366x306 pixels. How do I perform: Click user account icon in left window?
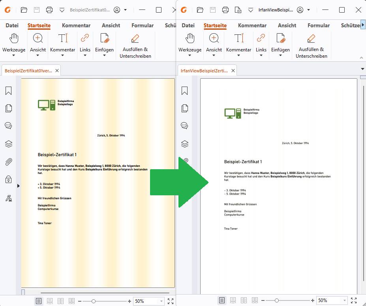[x=117, y=10]
